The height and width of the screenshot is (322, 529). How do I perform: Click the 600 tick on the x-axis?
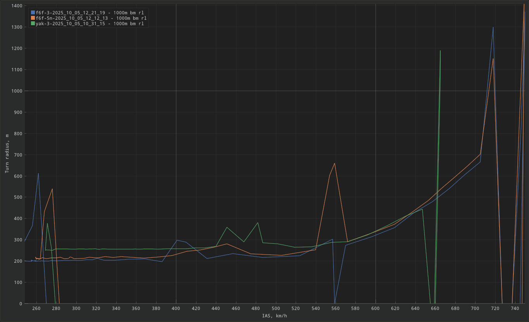click(x=375, y=308)
